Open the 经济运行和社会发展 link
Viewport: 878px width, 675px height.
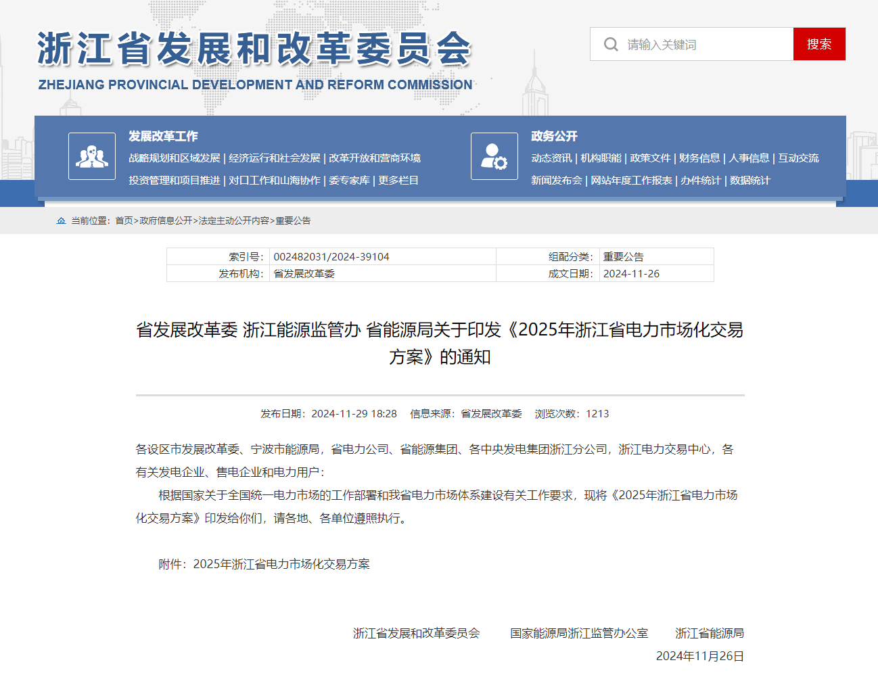click(274, 158)
